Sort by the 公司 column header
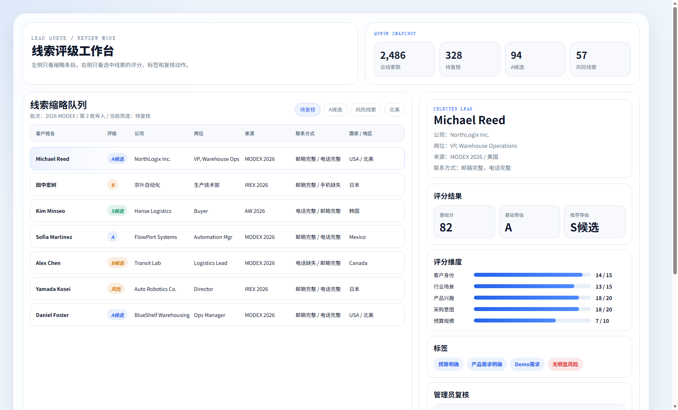678x410 pixels. pyautogui.click(x=139, y=134)
